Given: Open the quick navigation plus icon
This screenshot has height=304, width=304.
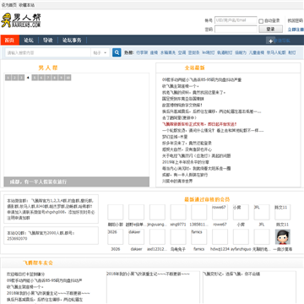Looking at the screenshot, I should pos(270,41).
